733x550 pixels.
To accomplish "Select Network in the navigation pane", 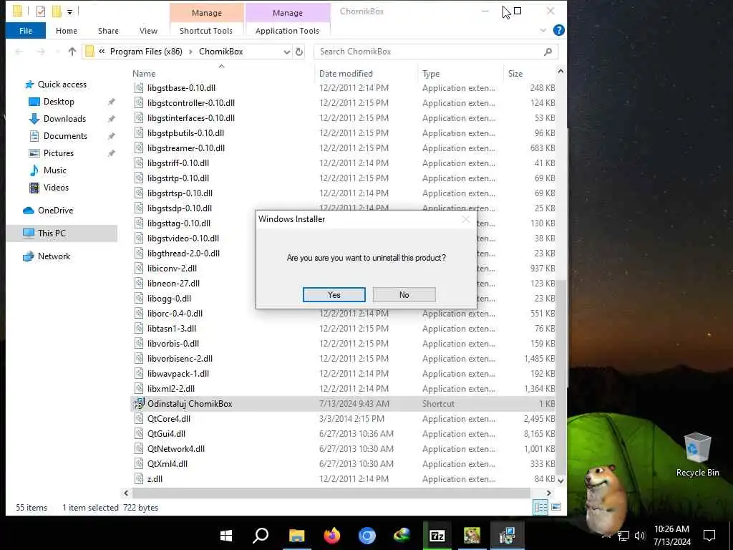I will (54, 256).
